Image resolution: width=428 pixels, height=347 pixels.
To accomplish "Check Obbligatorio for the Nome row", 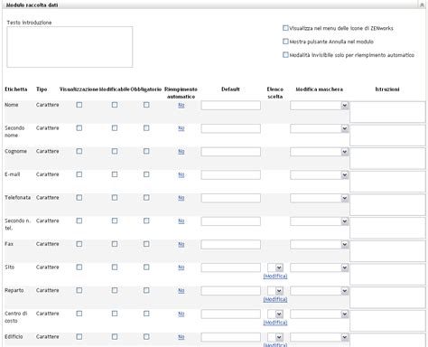I will click(146, 105).
